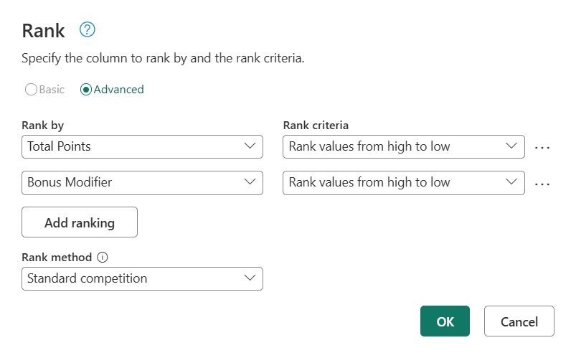This screenshot has width=576, height=358.
Task: Open more options ellipsis for Total Points row
Action: coord(542,147)
